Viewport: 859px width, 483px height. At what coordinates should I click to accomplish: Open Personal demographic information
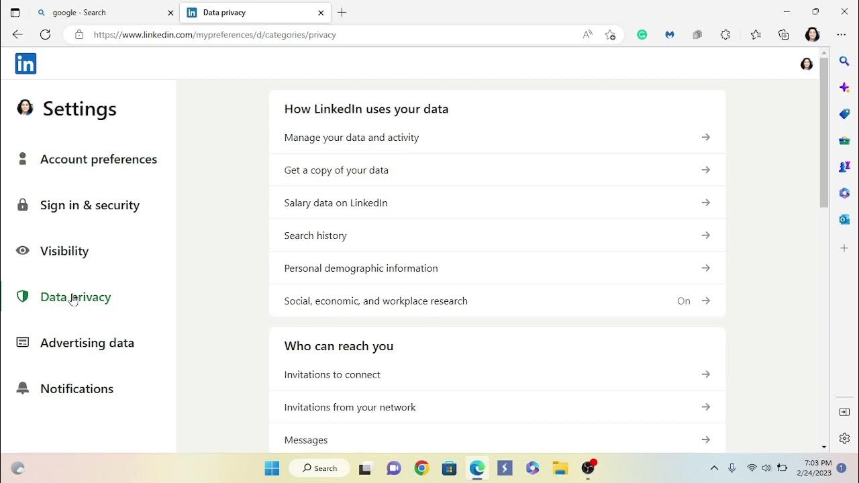[497, 268]
